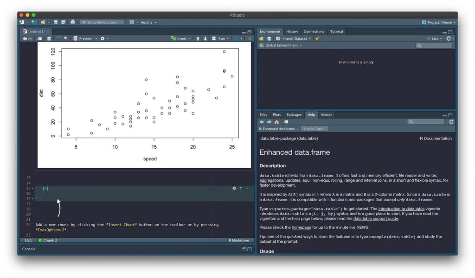
Task: Click the Insert button in editor toolbar
Action: pyautogui.click(x=179, y=39)
